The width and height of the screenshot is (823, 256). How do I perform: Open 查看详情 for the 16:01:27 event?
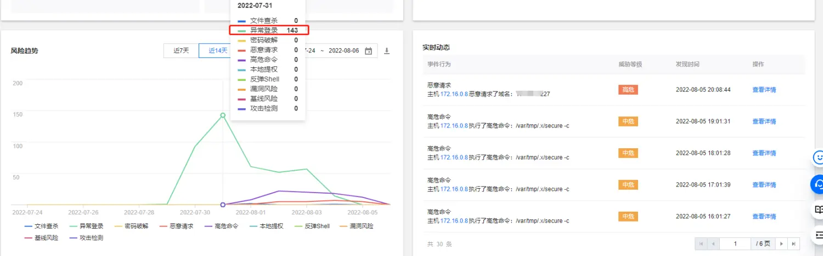point(764,217)
